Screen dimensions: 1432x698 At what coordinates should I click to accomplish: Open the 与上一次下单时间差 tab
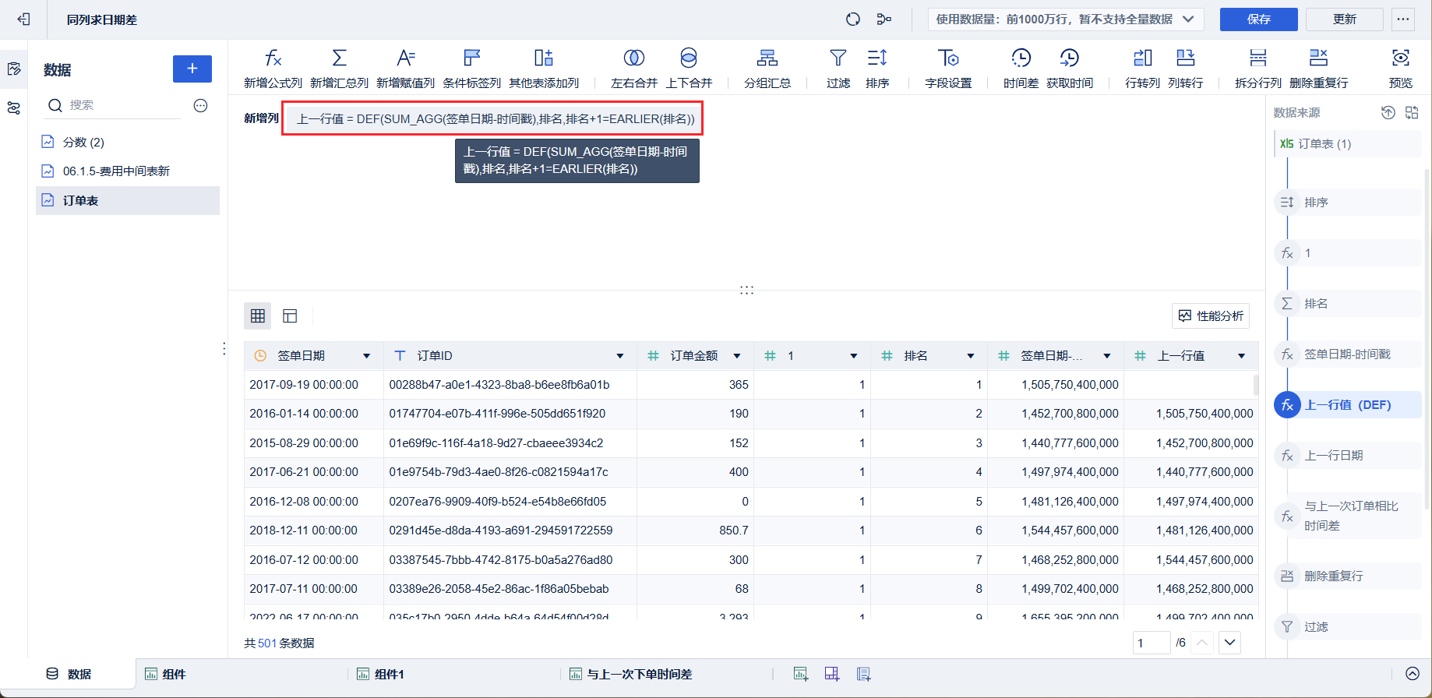click(631, 674)
